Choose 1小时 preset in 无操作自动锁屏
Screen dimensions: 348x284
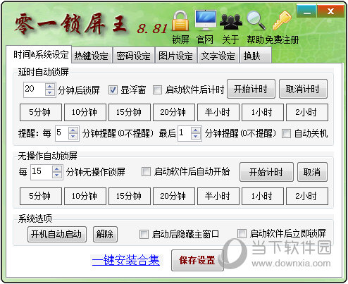pyautogui.click(x=263, y=196)
